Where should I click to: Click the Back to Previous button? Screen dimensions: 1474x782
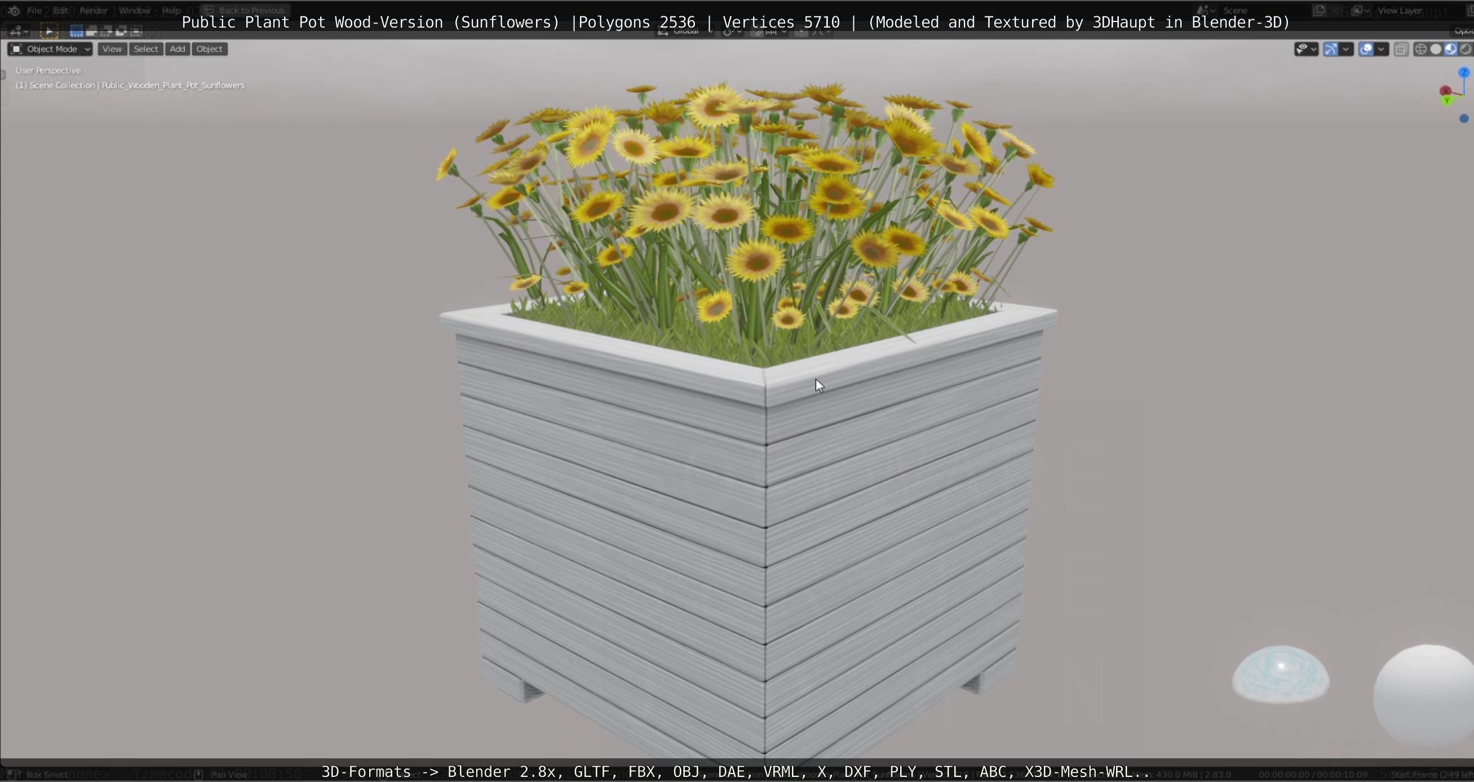click(x=245, y=10)
